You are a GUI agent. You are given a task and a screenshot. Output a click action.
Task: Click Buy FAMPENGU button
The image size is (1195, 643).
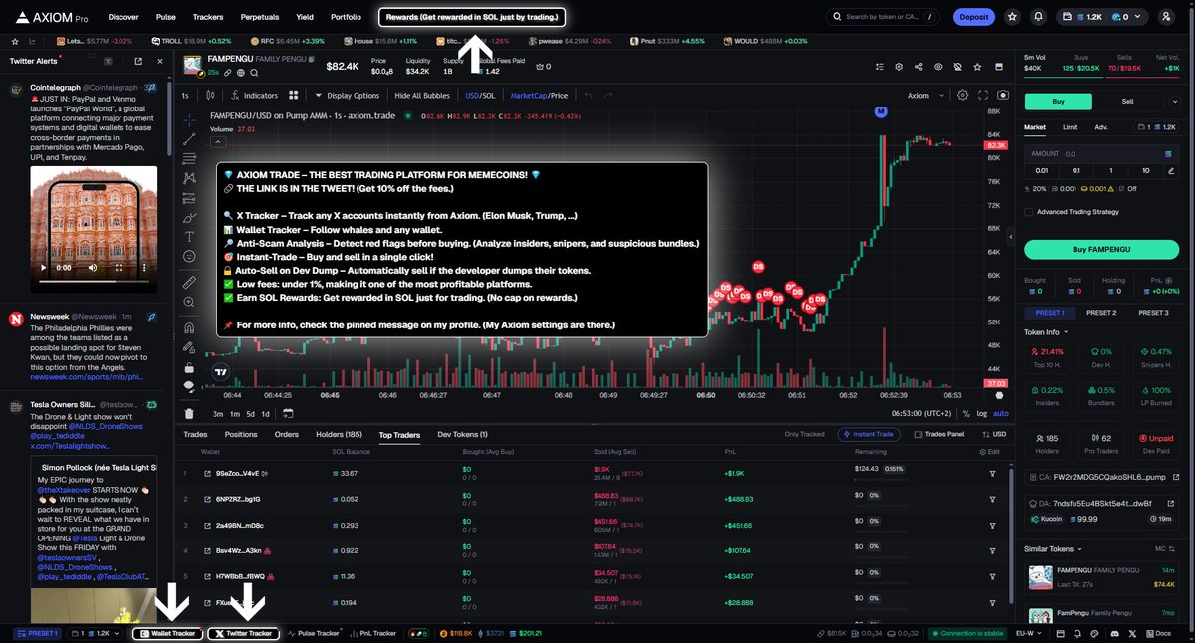coord(1100,249)
